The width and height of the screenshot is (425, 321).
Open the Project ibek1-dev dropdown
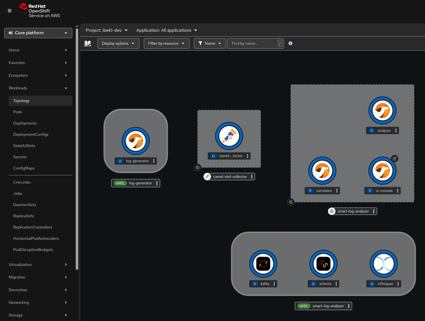click(107, 30)
